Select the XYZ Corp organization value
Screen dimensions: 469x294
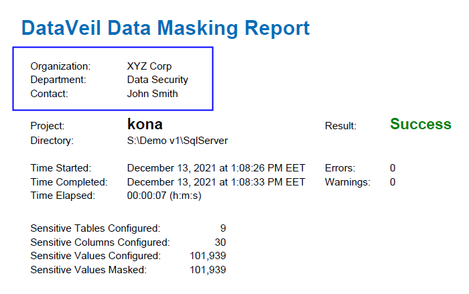[x=149, y=66]
